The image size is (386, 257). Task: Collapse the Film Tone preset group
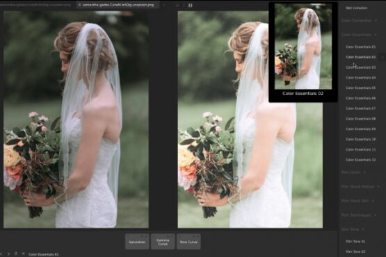[x=353, y=229]
